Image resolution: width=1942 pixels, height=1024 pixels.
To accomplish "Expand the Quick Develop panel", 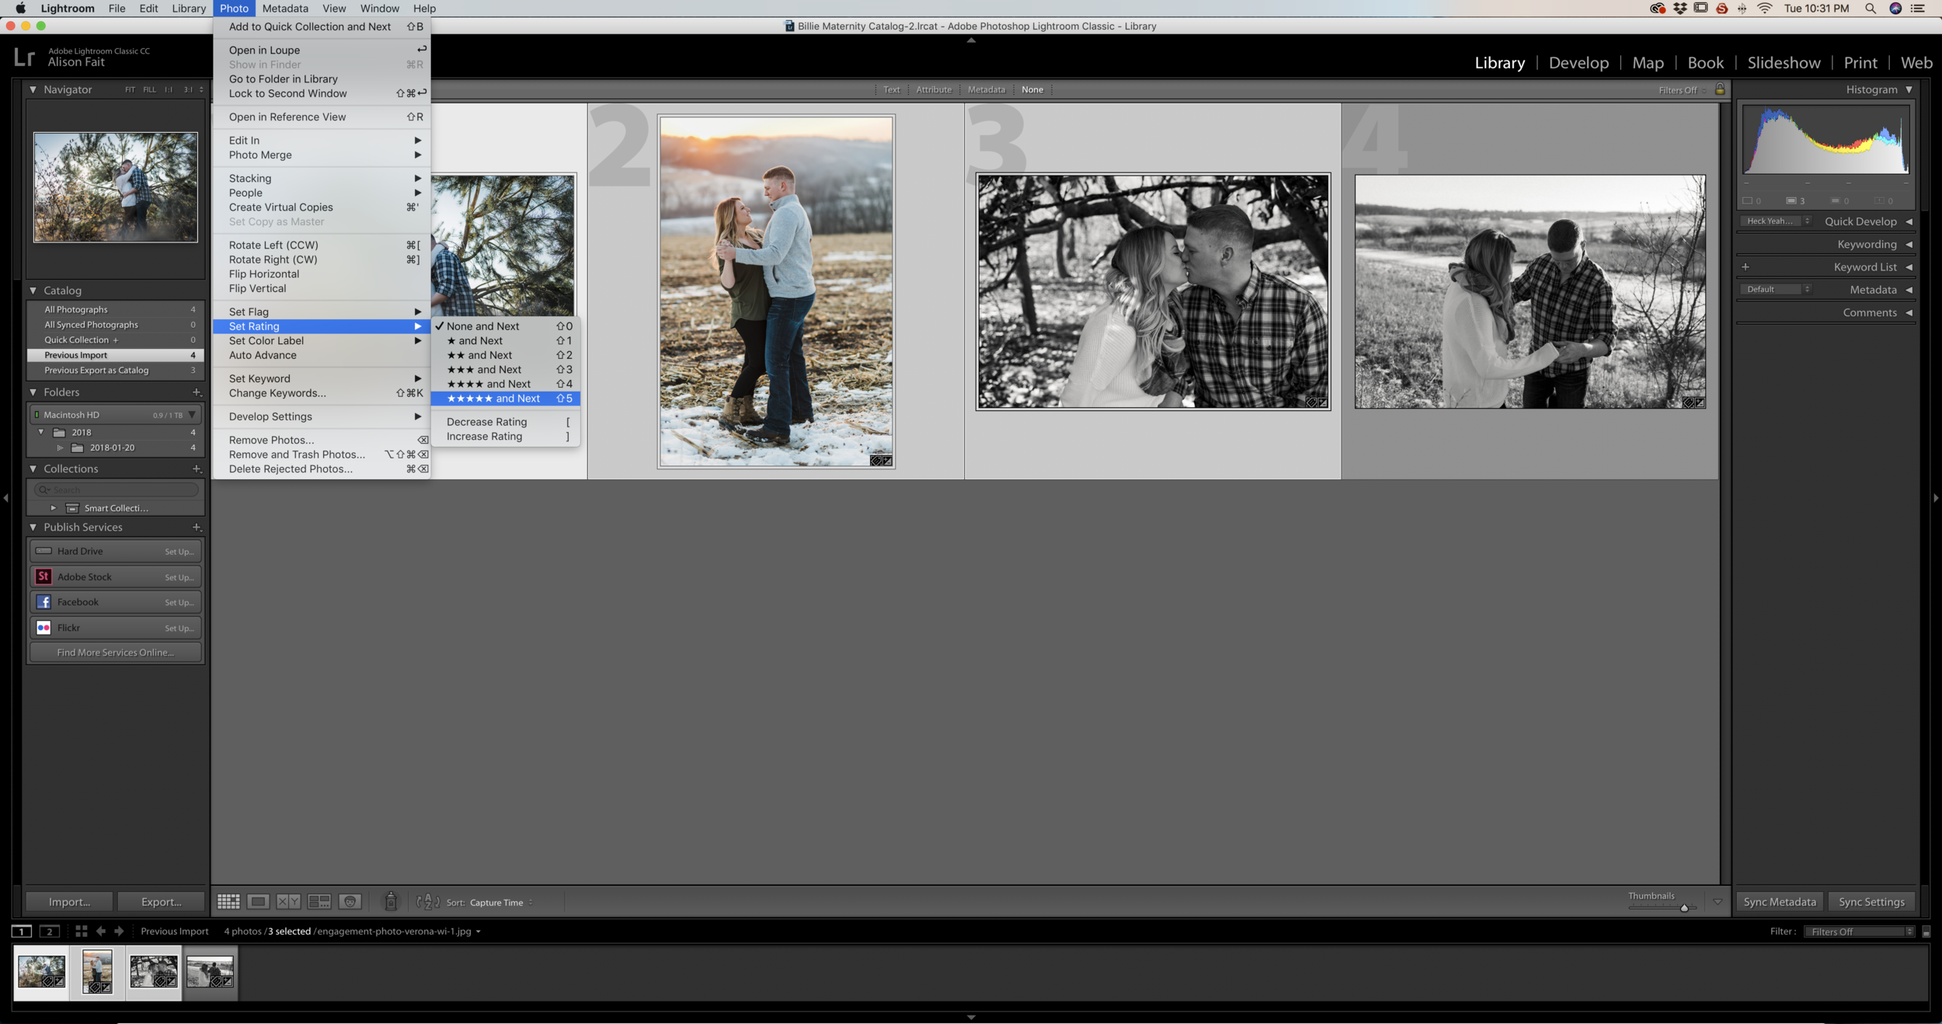I will [x=1909, y=221].
